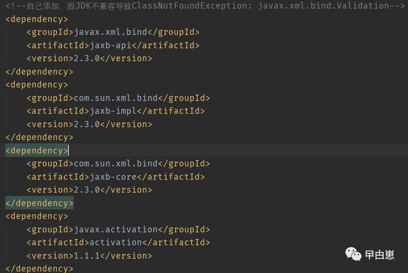Click the version line below jaxb-api
The width and height of the screenshot is (408, 273).
tap(89, 58)
